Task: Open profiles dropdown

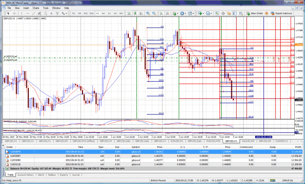Action: (209, 14)
